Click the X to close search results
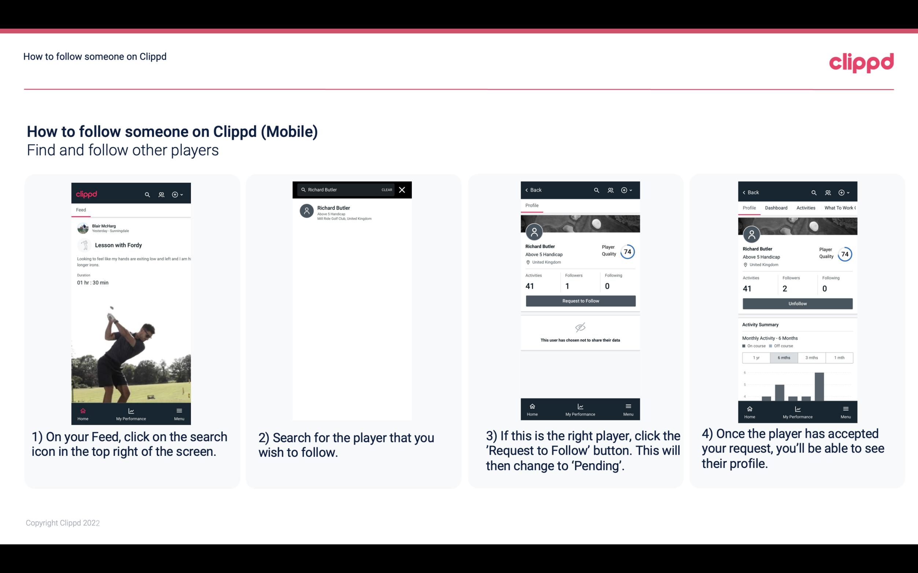Image resolution: width=918 pixels, height=573 pixels. 402,190
